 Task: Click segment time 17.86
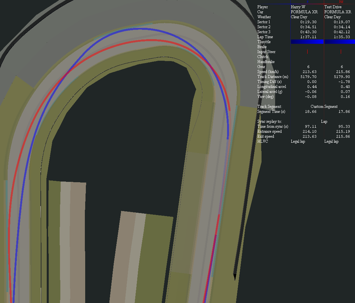pos(344,112)
